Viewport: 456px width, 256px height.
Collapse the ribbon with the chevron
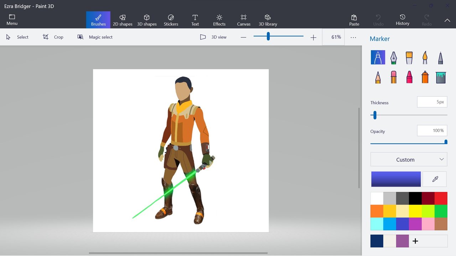[447, 20]
